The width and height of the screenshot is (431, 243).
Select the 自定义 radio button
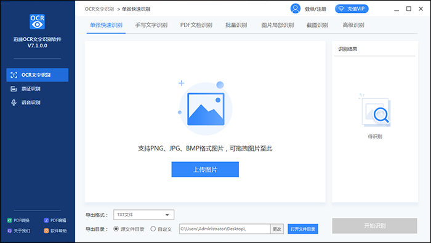coord(153,229)
